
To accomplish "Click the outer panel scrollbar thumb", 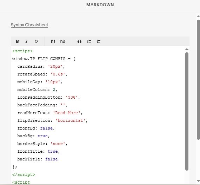I will [x=198, y=80].
